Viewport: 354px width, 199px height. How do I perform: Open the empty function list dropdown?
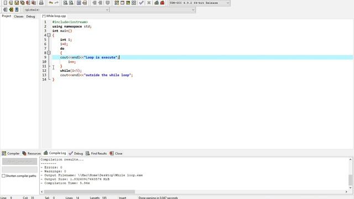click(153, 10)
